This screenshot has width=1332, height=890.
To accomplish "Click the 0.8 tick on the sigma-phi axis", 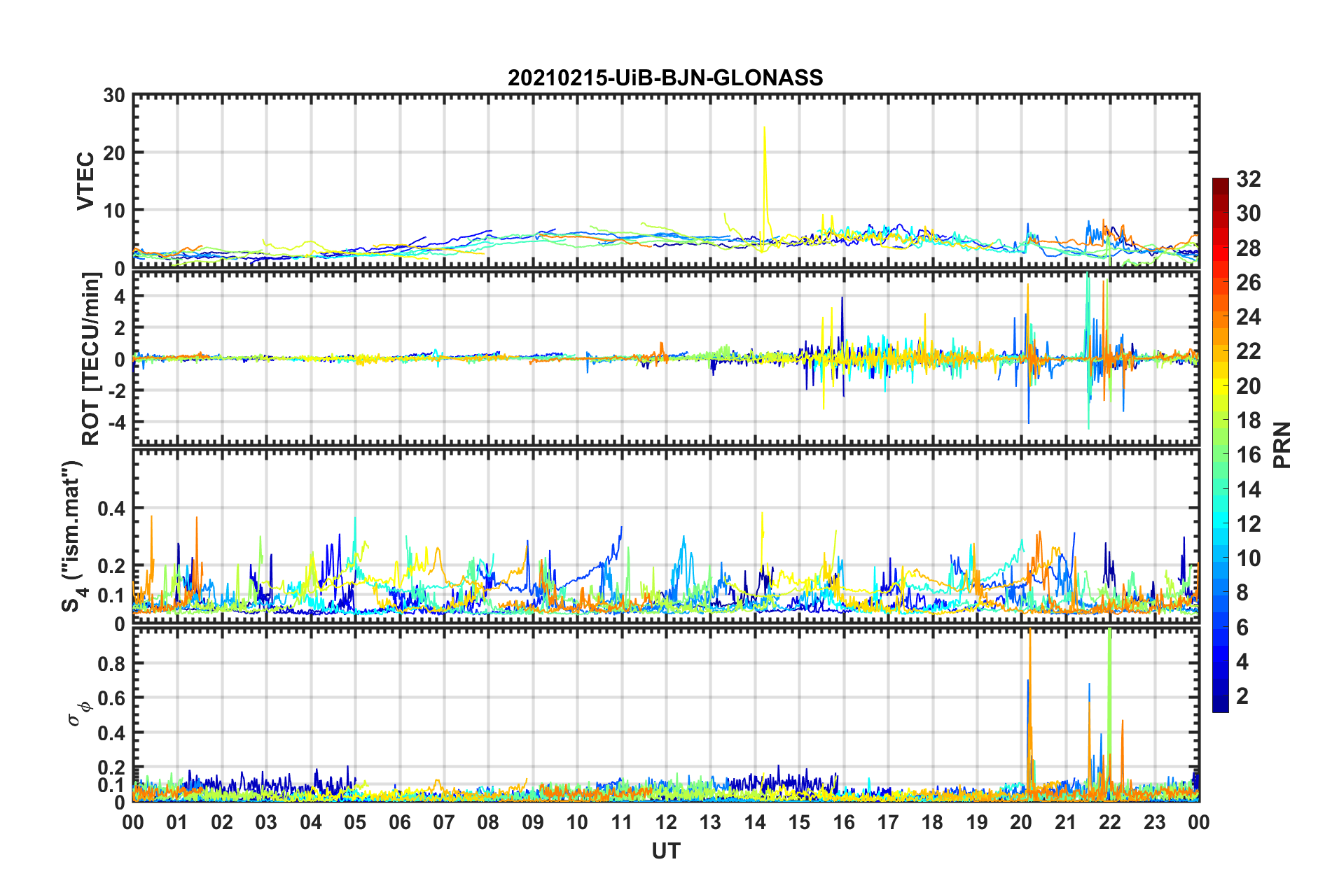I will click(113, 663).
